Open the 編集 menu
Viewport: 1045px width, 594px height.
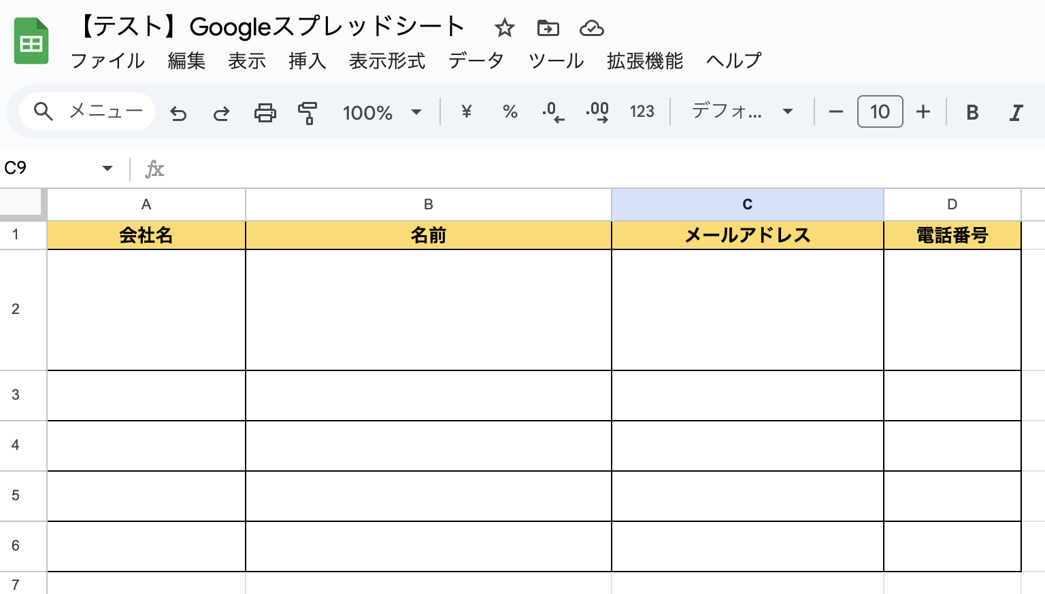click(186, 61)
